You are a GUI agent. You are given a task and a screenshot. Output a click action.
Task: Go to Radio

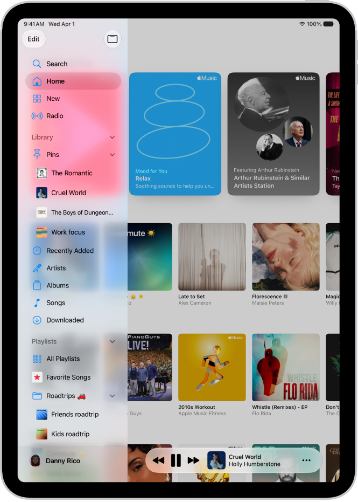[x=73, y=116]
